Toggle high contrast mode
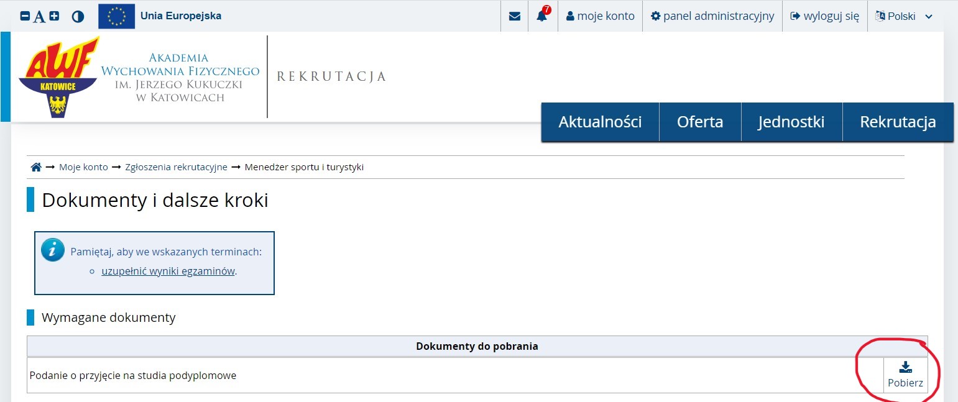Screen dimensions: 958x402 coord(77,16)
